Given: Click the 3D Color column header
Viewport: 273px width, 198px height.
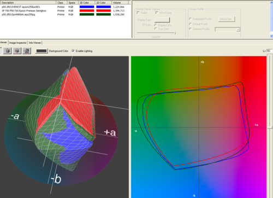Looking at the screenshot, I should tap(87, 3).
